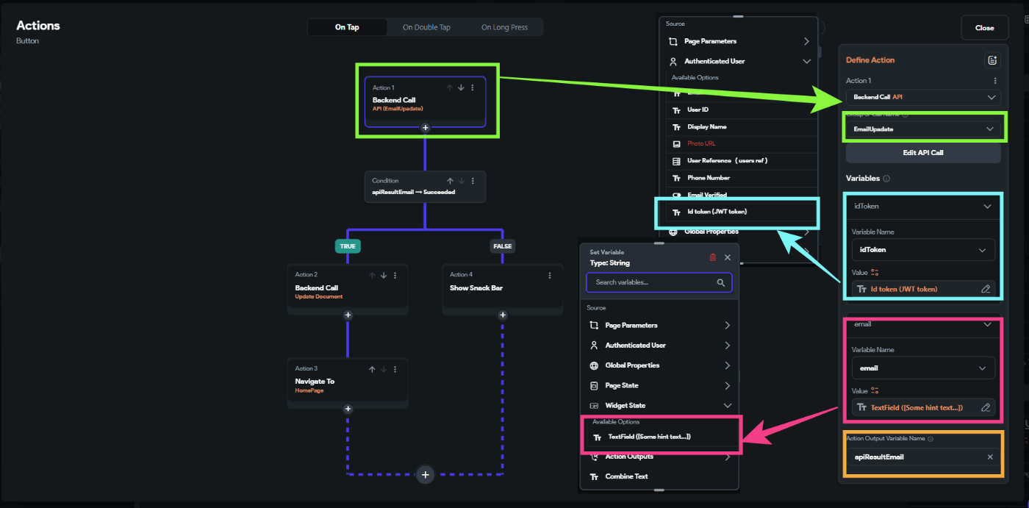
Task: Click email Value settings icon
Action: coord(875,390)
